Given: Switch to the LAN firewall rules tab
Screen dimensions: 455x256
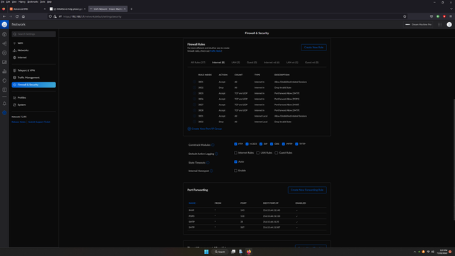Looking at the screenshot, I should 235,63.
